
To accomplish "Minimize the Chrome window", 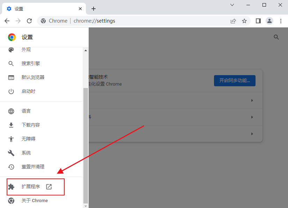I will [x=248, y=5].
